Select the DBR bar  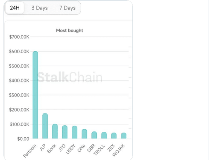click(94, 135)
